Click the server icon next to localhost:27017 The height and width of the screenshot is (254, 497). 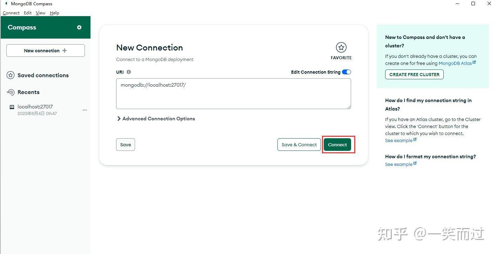(x=11, y=107)
